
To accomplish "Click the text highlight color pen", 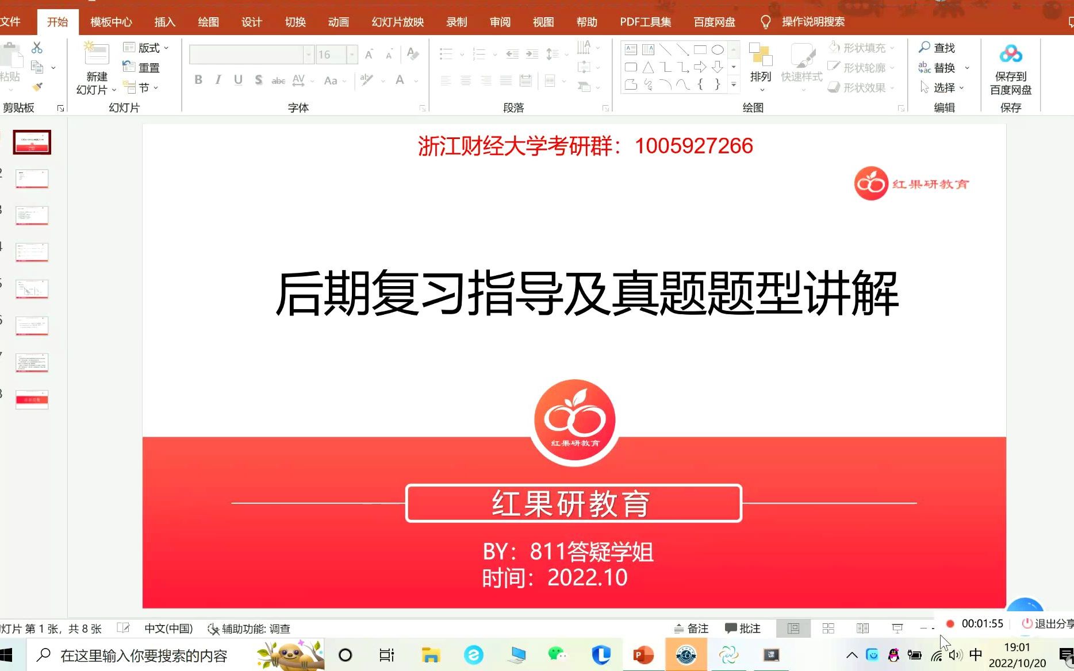I will tap(367, 80).
